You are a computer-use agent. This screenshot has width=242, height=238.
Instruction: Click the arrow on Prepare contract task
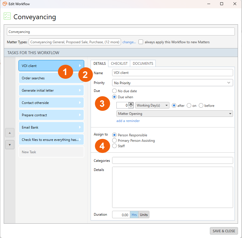pos(80,115)
